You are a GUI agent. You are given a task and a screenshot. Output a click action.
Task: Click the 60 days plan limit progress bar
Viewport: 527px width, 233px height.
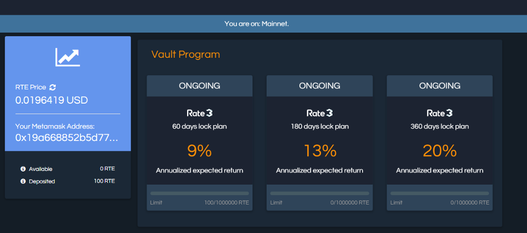[200, 194]
